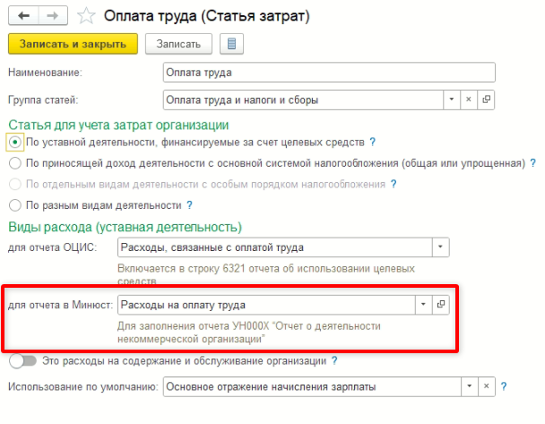The height and width of the screenshot is (424, 545).
Task: Expand the для отчета в Минюст dropdown
Action: tap(423, 305)
